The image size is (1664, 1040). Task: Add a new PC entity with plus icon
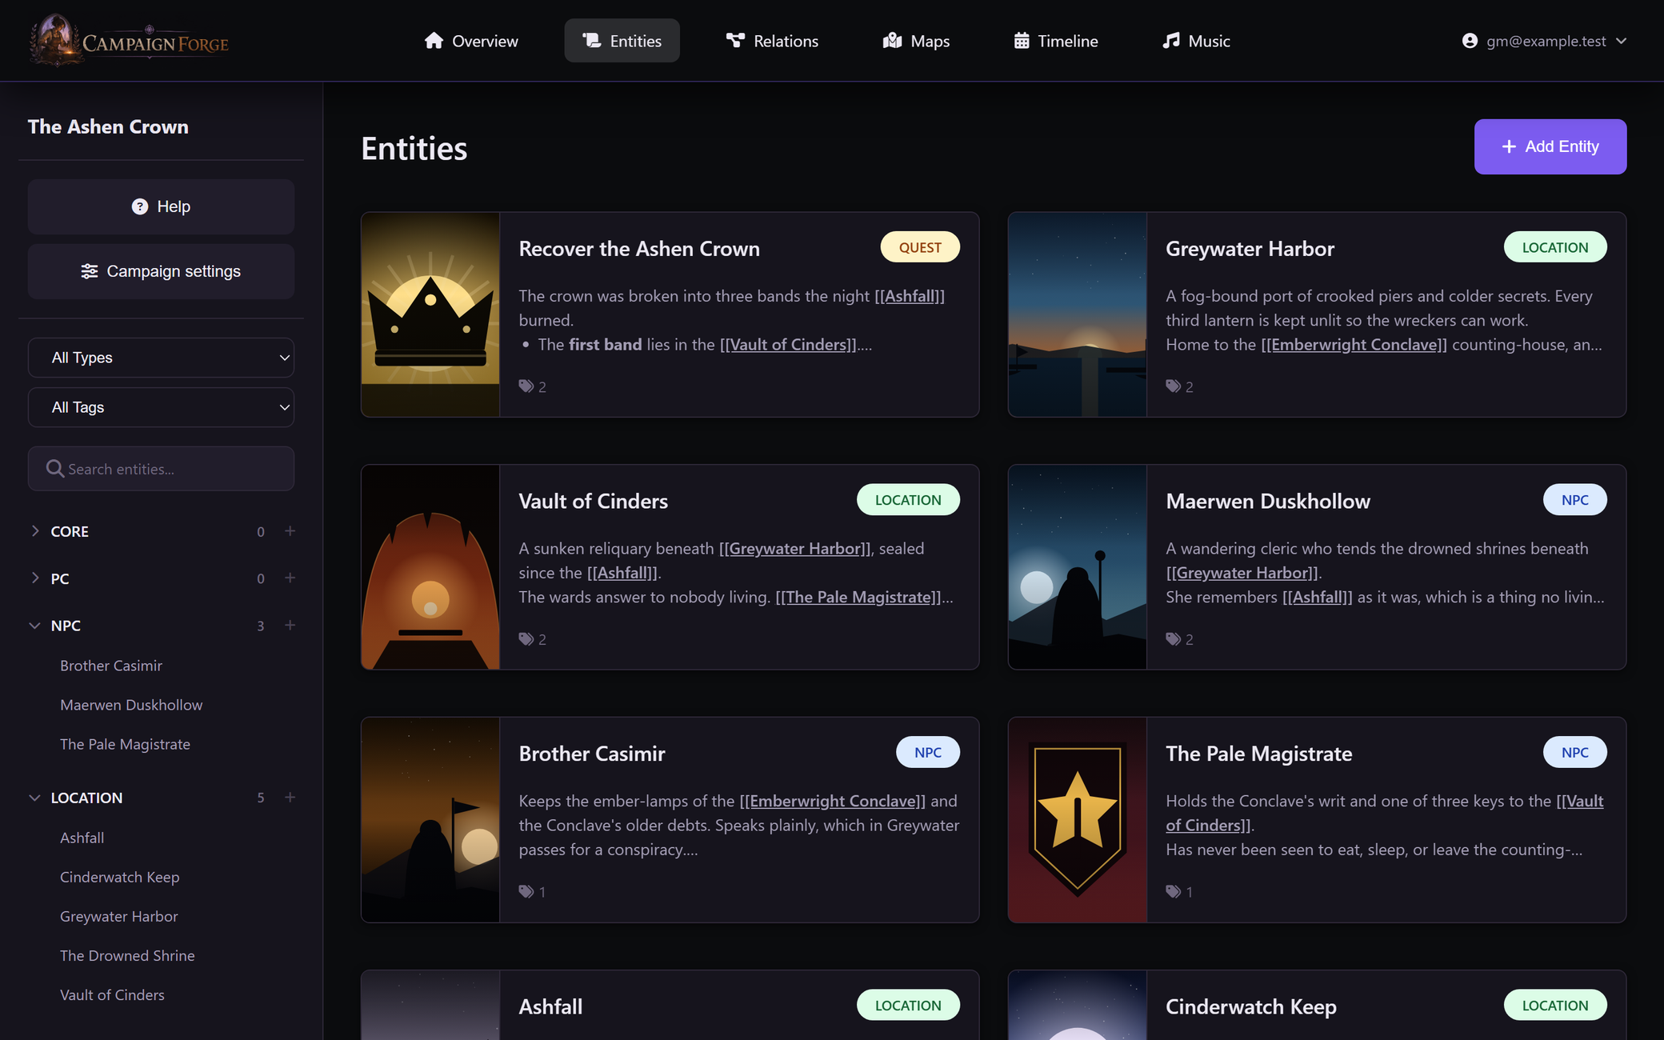click(290, 578)
